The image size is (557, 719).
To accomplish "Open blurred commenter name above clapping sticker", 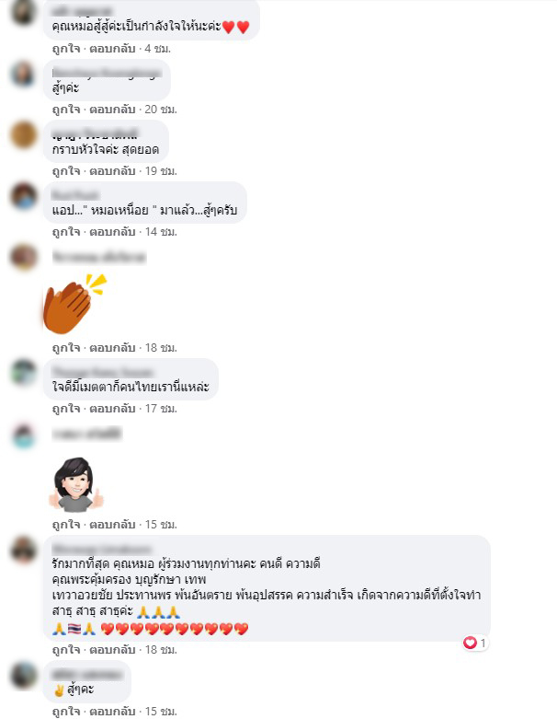I will (x=99, y=257).
